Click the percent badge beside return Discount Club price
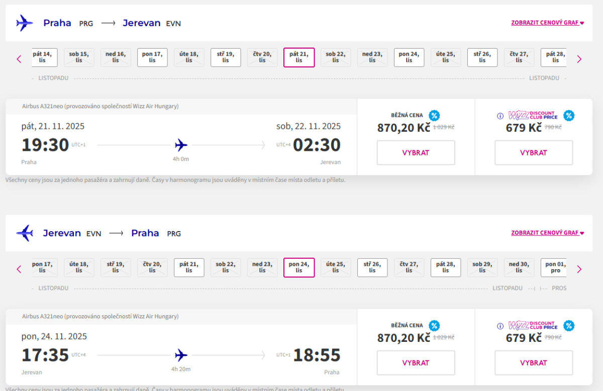 (x=569, y=326)
